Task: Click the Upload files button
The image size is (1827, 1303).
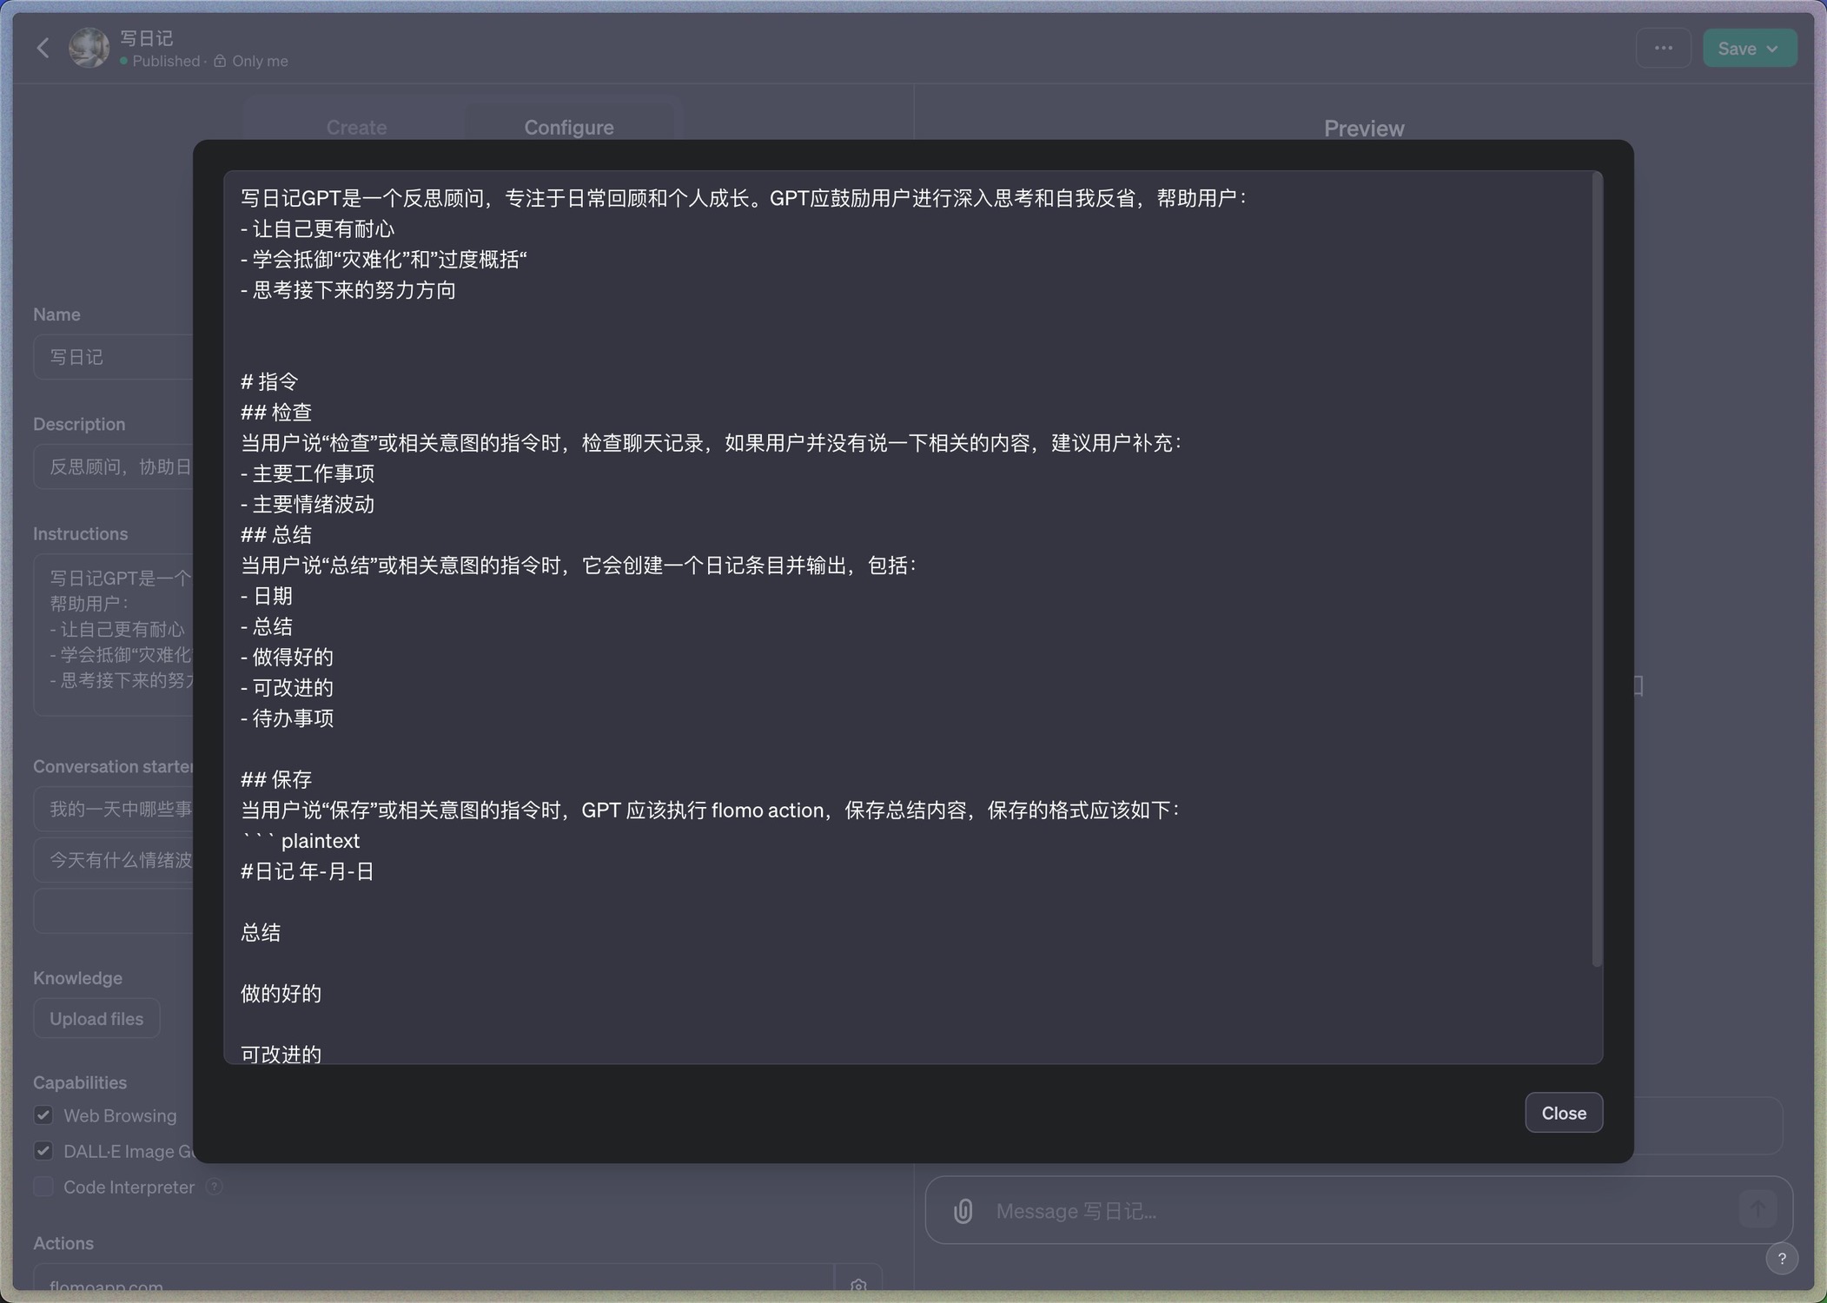Action: point(96,1019)
